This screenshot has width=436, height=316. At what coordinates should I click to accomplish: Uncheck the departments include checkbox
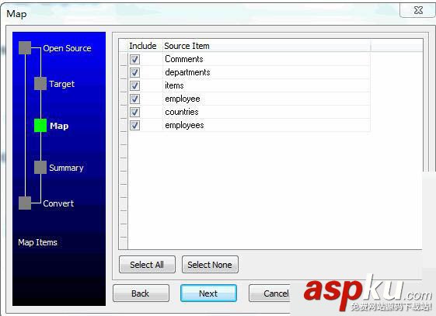(x=134, y=72)
